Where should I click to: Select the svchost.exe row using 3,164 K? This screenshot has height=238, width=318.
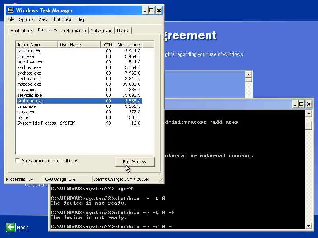click(79, 67)
